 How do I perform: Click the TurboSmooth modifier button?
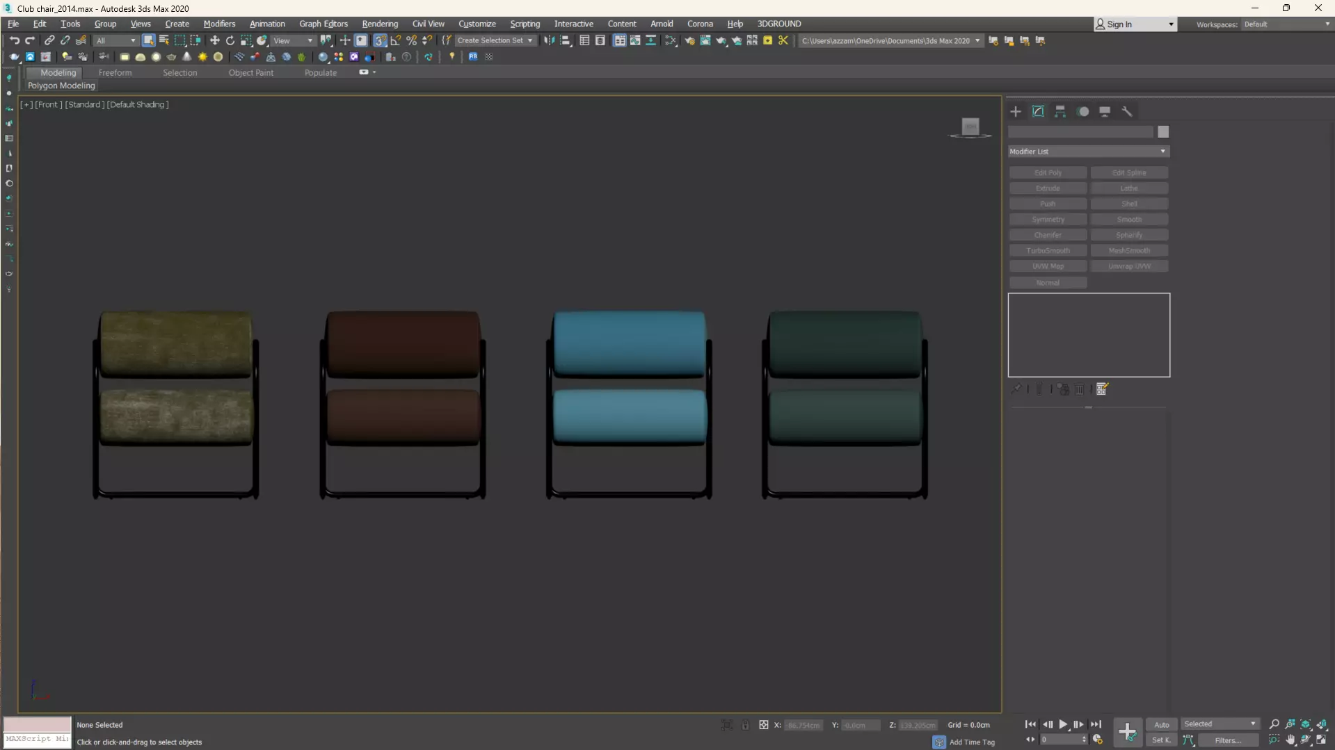(x=1048, y=250)
